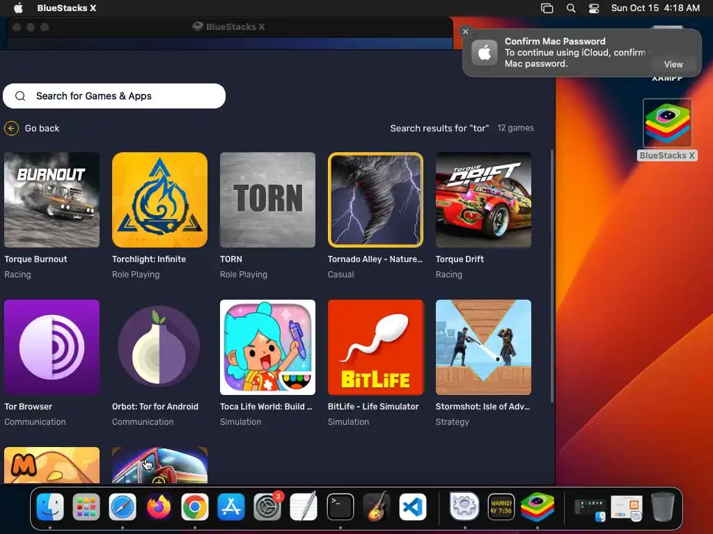Image resolution: width=713 pixels, height=534 pixels.
Task: Focus the Search for Games & Apps field
Action: coord(114,96)
